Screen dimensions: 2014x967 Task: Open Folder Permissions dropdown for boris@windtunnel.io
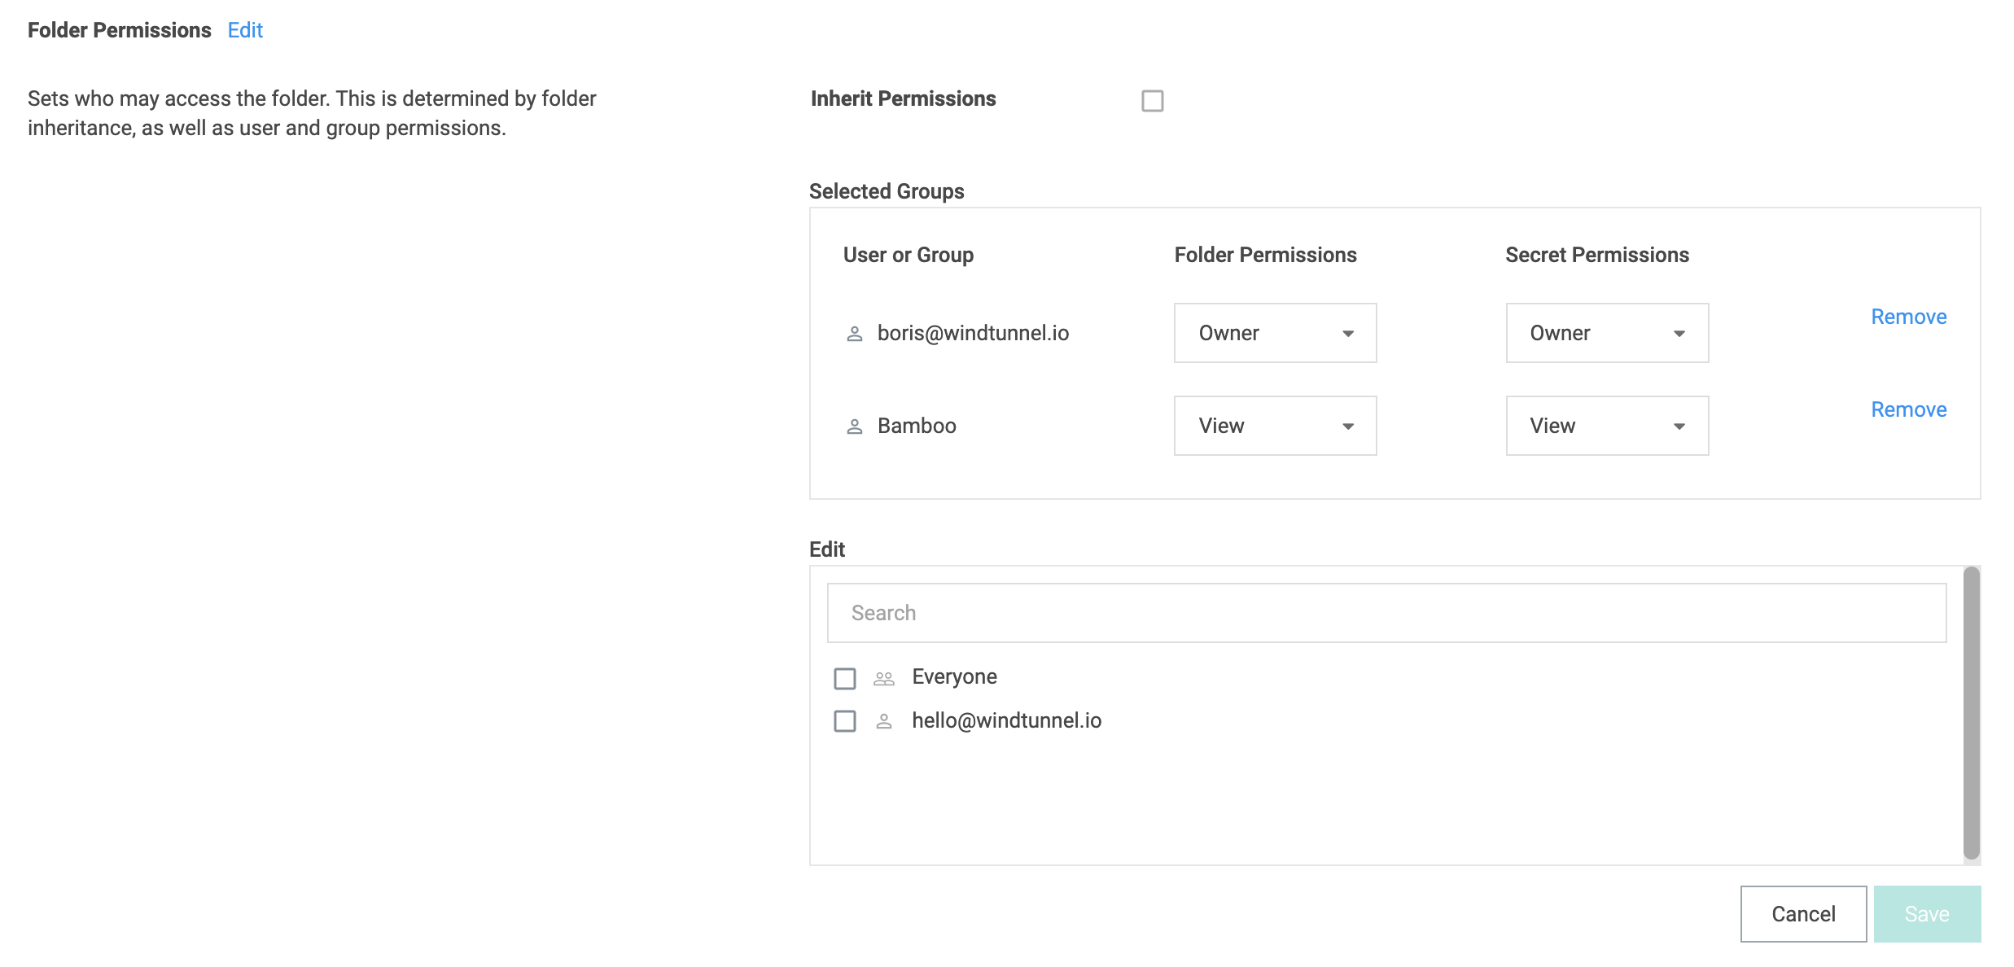1275,333
